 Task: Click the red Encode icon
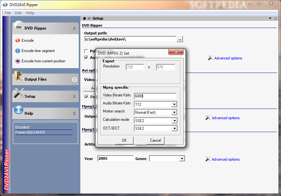tap(17, 40)
